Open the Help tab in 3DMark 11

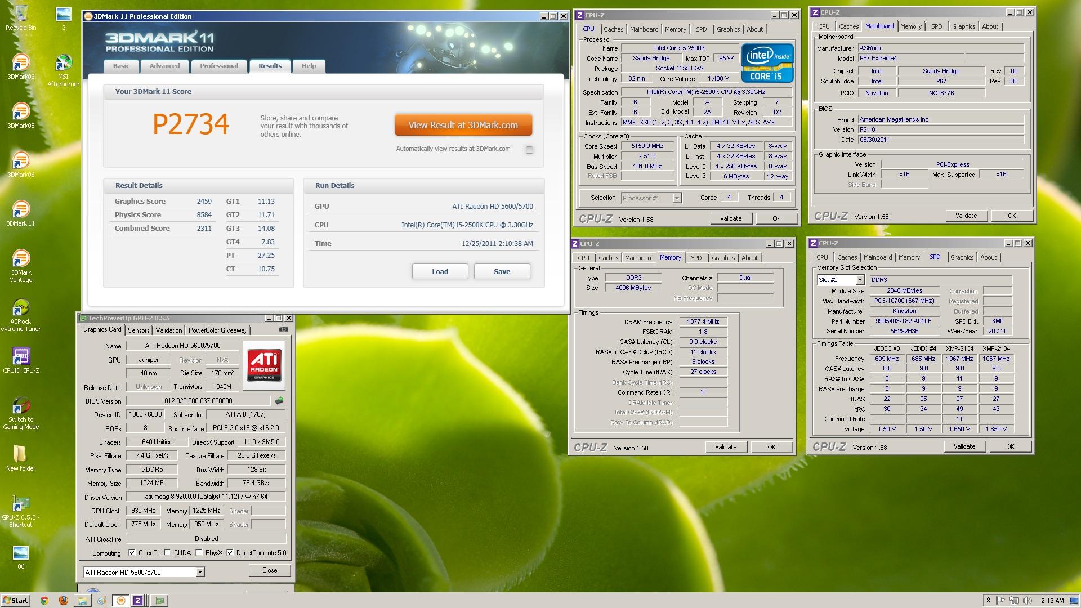pyautogui.click(x=309, y=66)
